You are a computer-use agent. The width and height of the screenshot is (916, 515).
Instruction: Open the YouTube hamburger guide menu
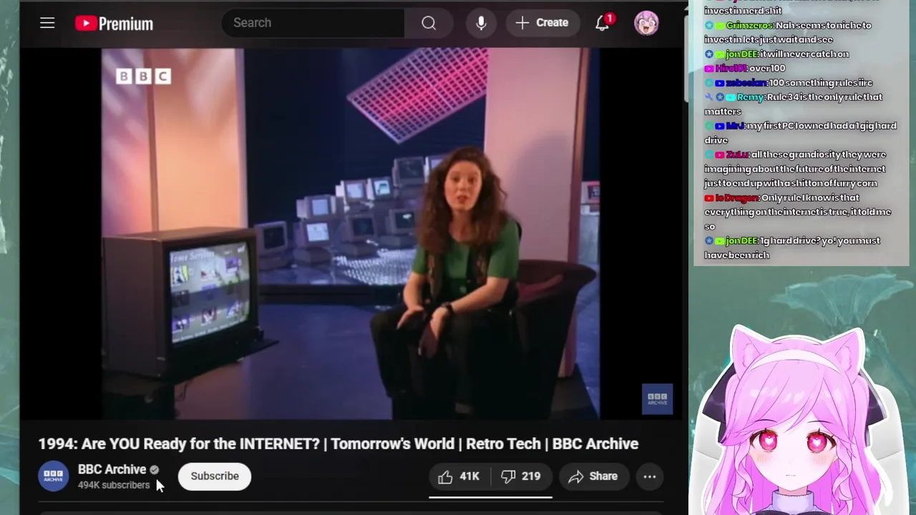point(47,23)
